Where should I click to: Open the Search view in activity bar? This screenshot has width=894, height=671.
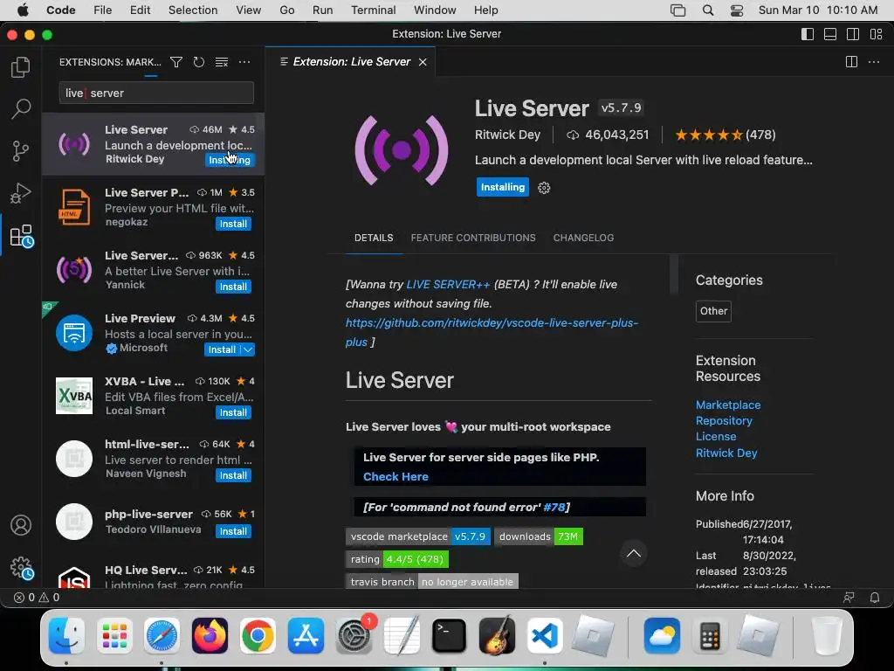[x=21, y=108]
